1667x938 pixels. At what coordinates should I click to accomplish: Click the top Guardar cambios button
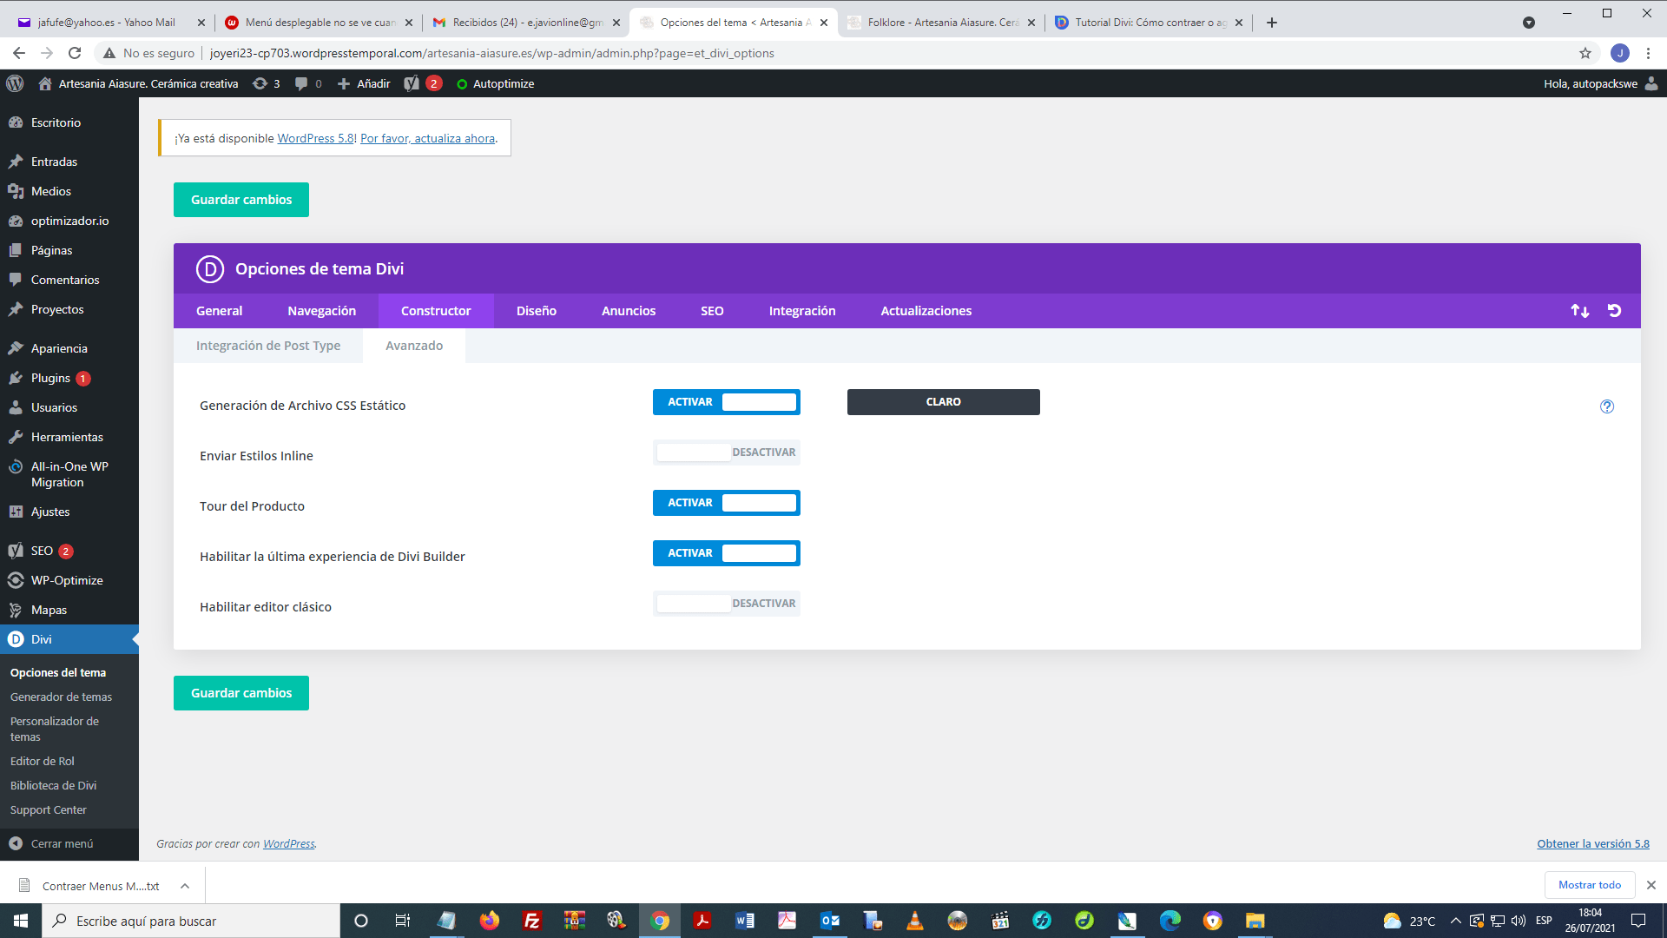click(241, 200)
